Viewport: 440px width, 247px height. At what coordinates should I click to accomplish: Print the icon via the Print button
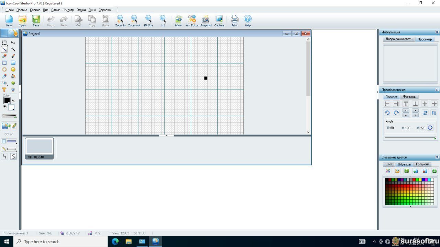click(234, 21)
